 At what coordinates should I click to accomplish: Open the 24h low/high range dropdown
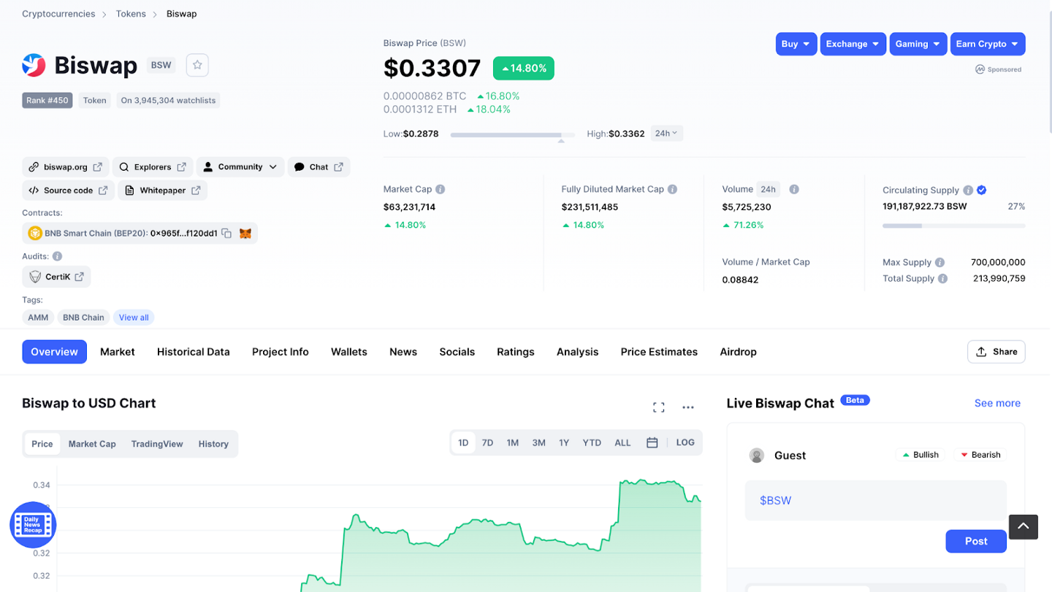coord(666,134)
